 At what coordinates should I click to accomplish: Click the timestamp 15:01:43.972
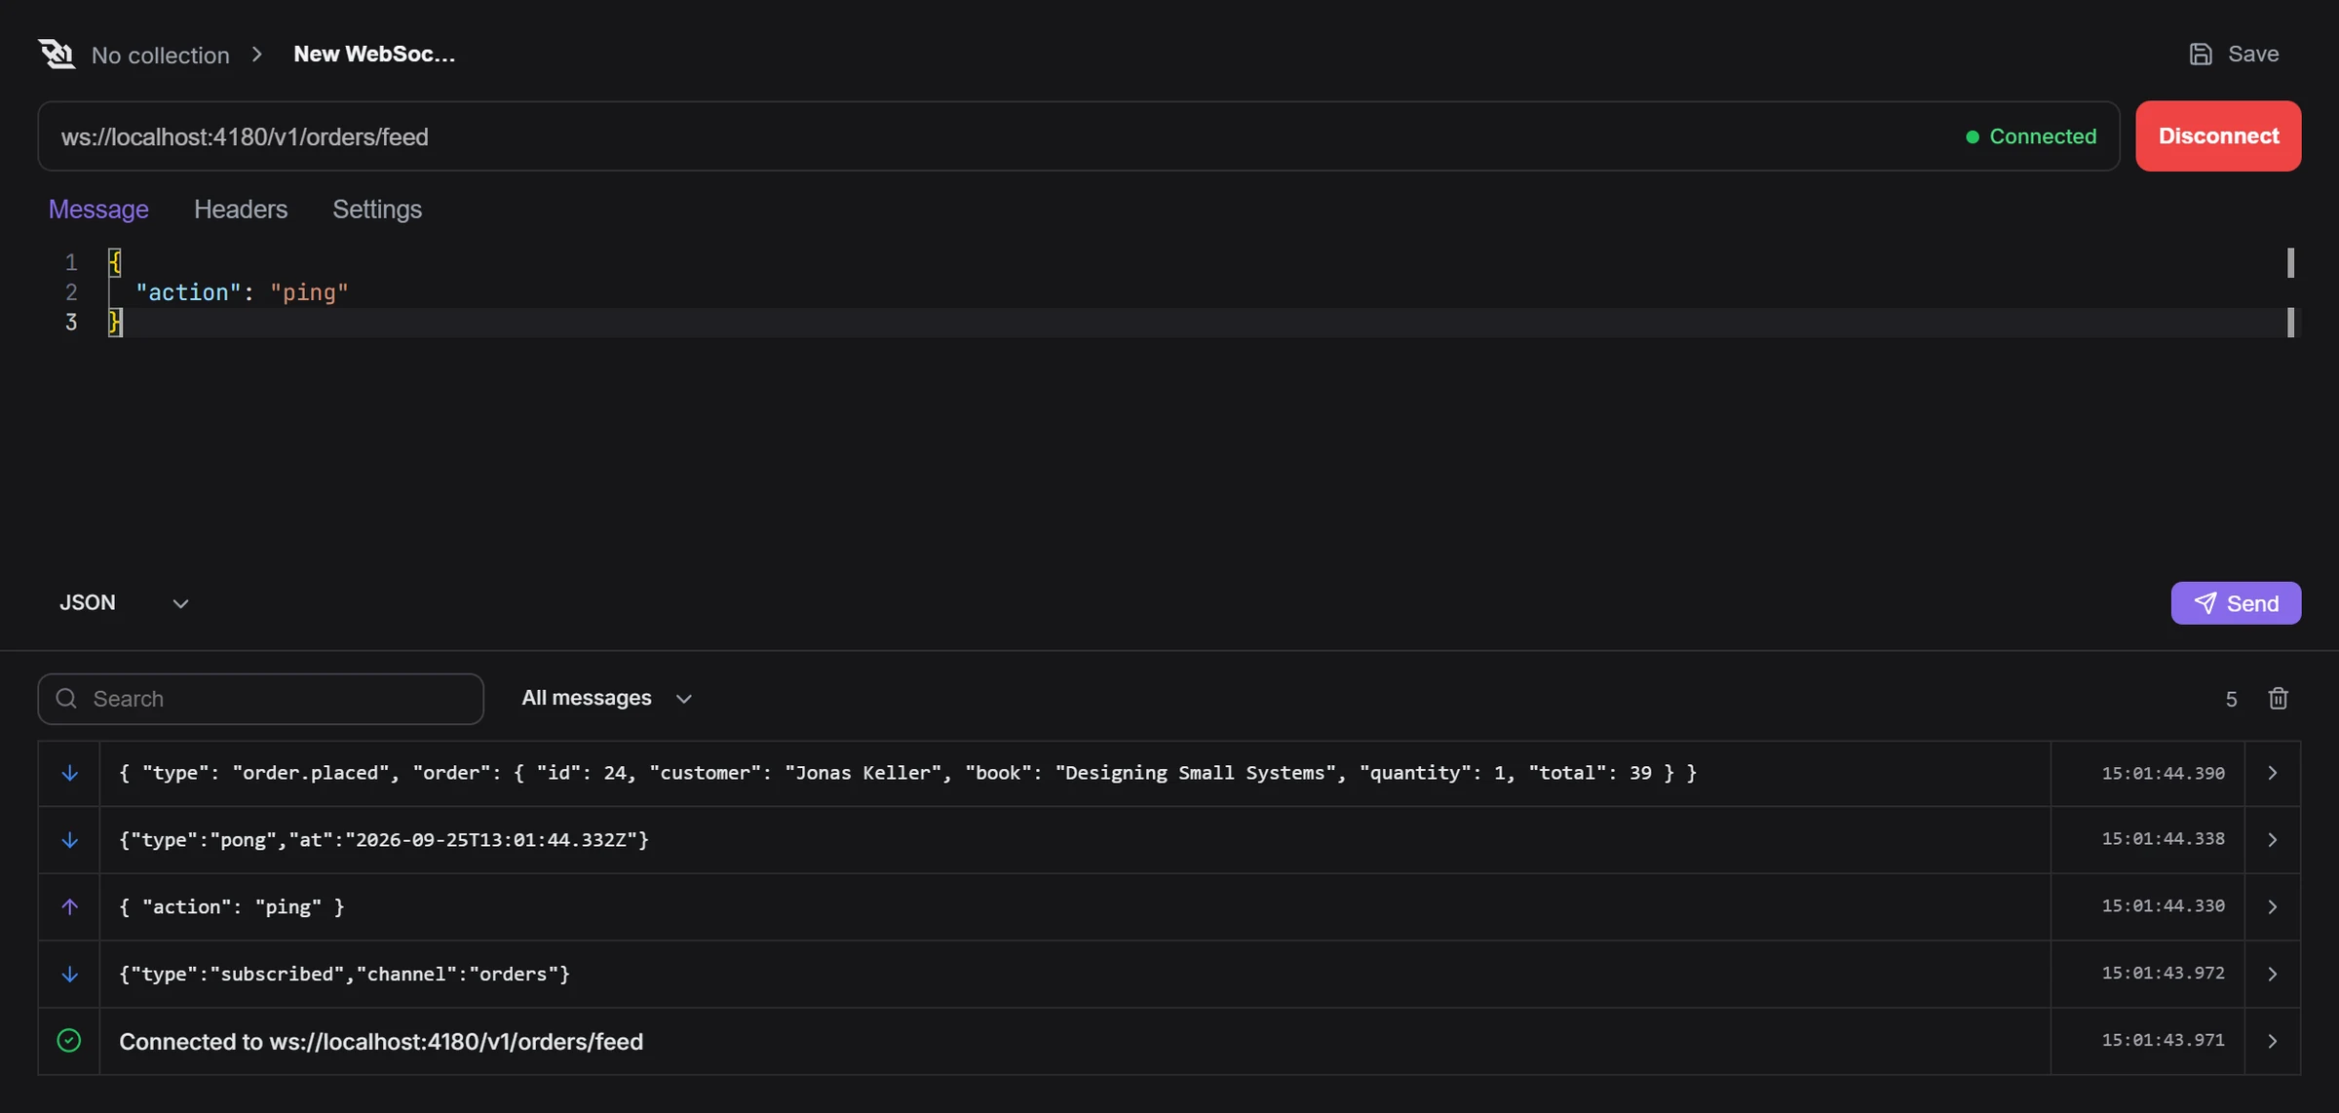tap(2163, 973)
